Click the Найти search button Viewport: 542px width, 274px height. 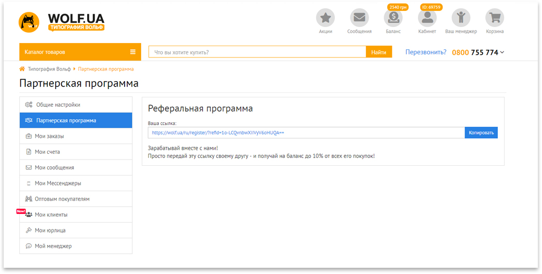(379, 52)
